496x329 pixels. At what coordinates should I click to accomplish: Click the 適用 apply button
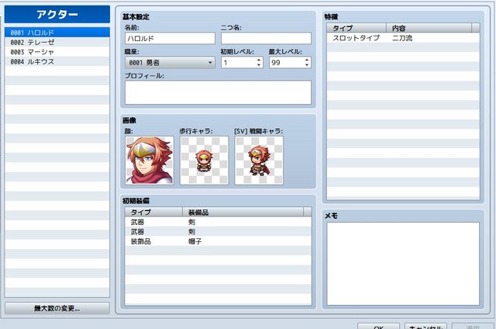[x=473, y=326]
